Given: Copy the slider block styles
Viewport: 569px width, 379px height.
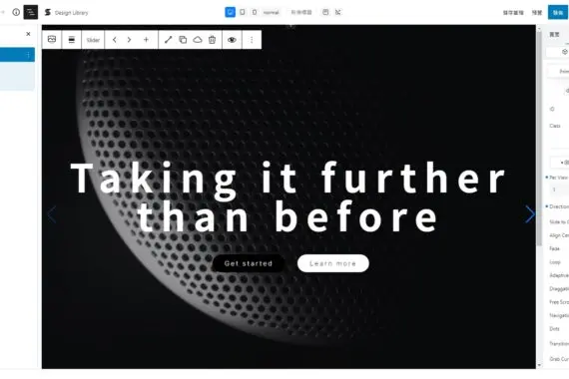Looking at the screenshot, I should pos(183,40).
